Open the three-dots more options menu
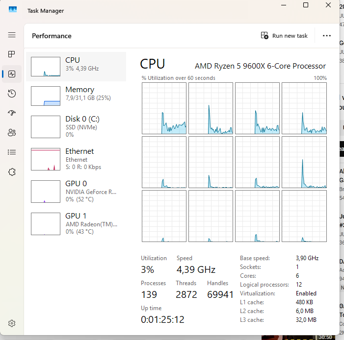 click(x=327, y=36)
